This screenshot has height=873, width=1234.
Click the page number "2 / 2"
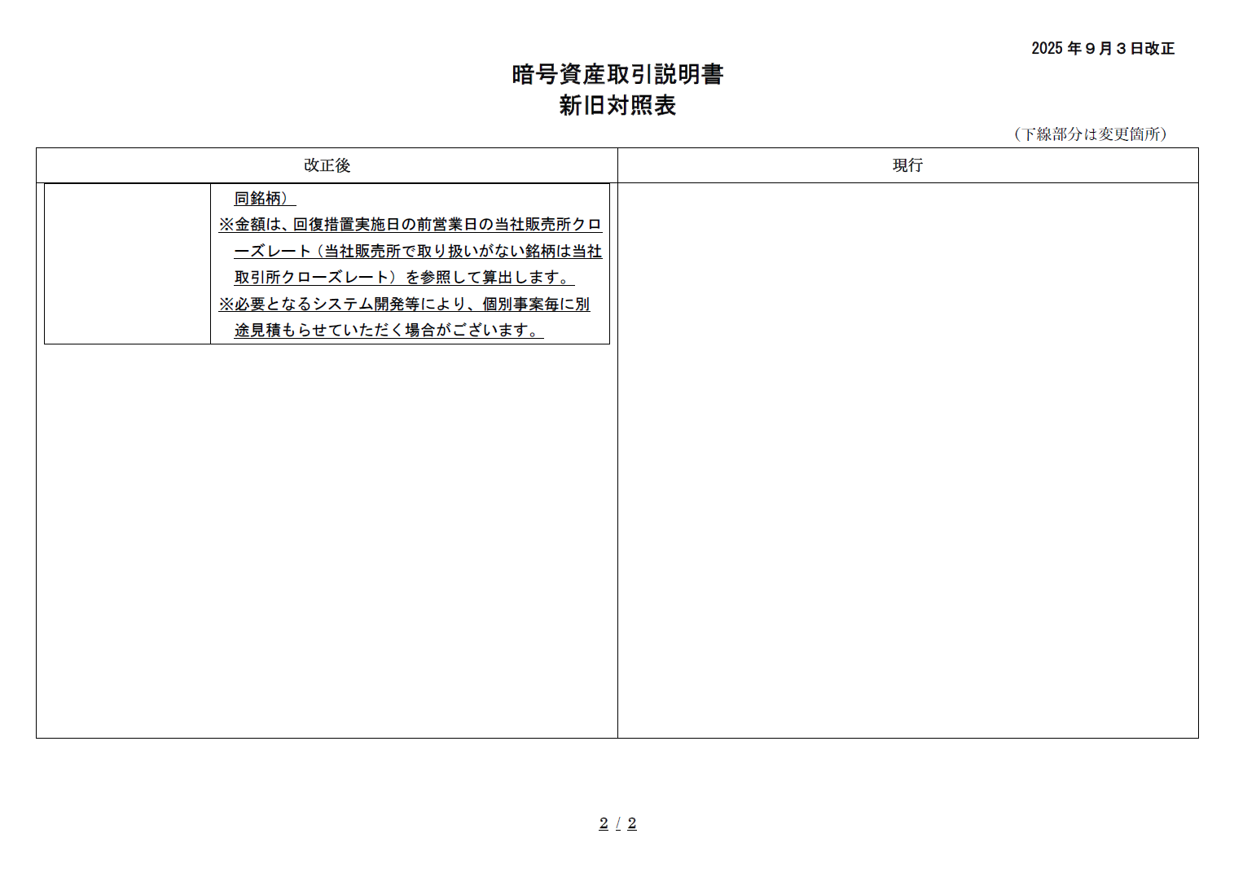click(617, 823)
